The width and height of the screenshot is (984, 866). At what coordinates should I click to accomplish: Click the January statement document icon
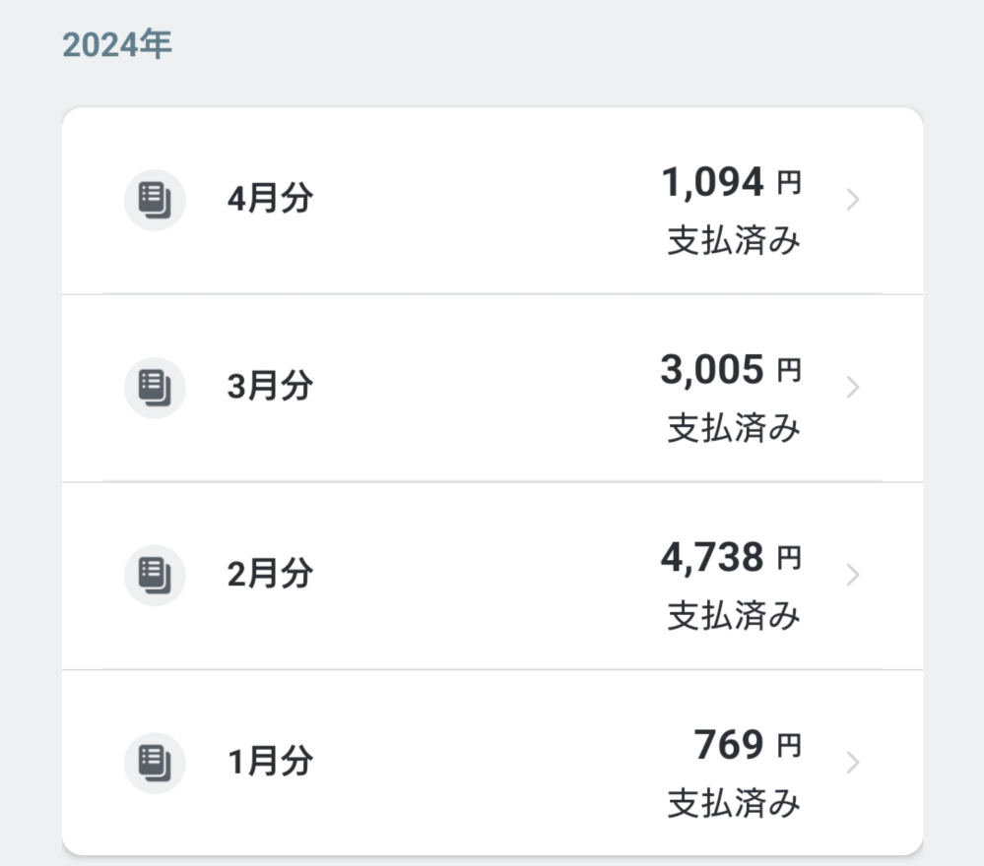click(x=155, y=763)
